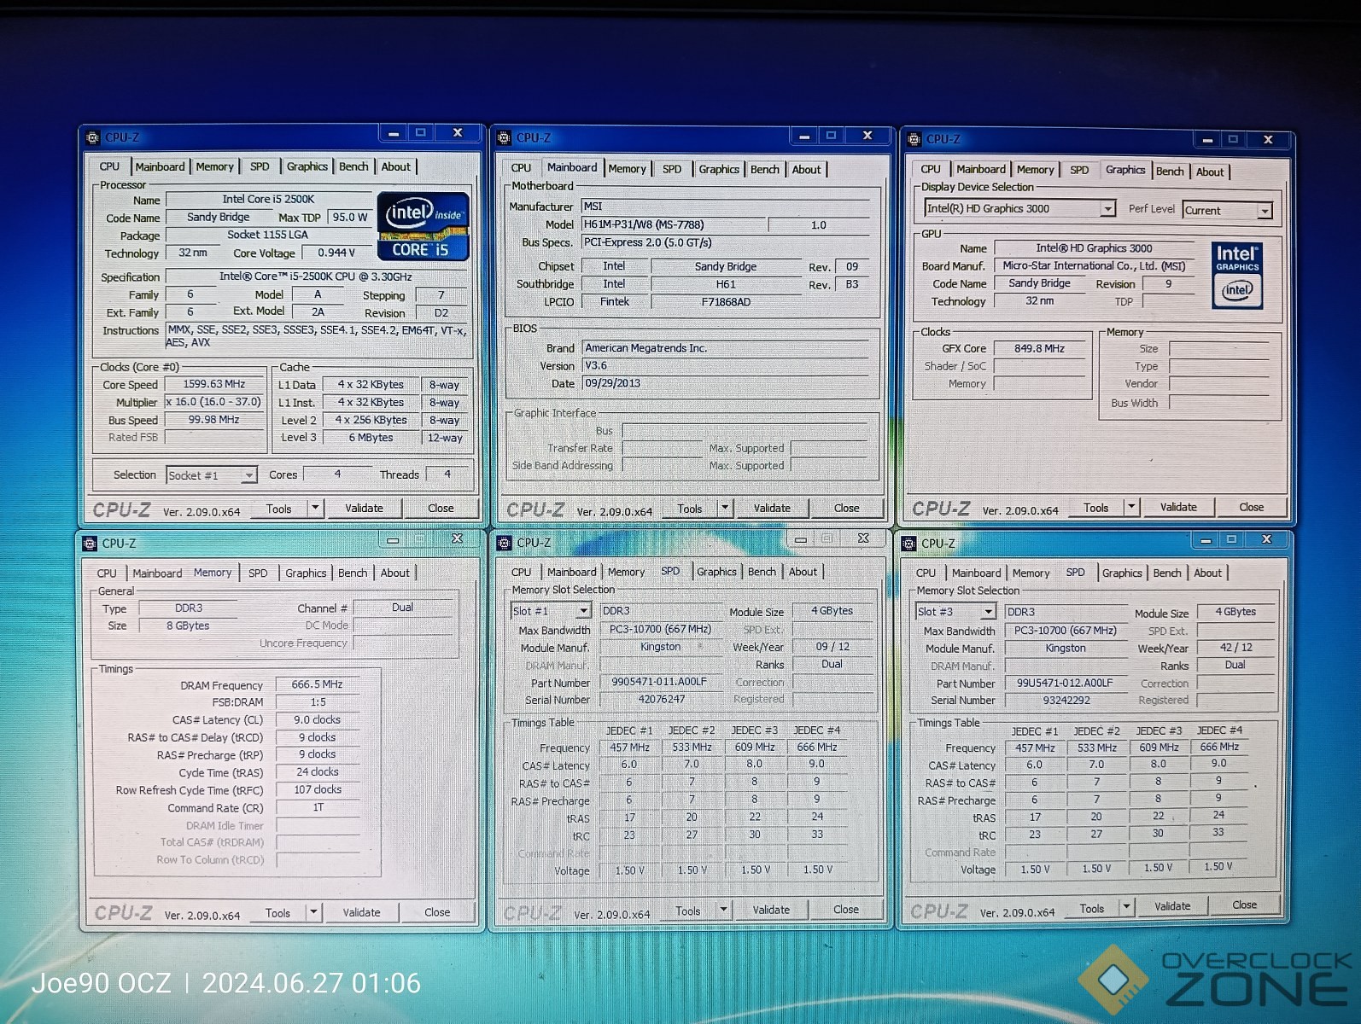Click the Intel Core i5 logo in CPU window
The width and height of the screenshot is (1361, 1024).
click(x=423, y=226)
